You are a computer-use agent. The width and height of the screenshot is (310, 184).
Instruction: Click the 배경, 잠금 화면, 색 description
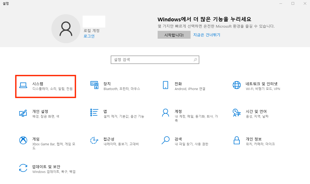pyautogui.click(x=46, y=116)
